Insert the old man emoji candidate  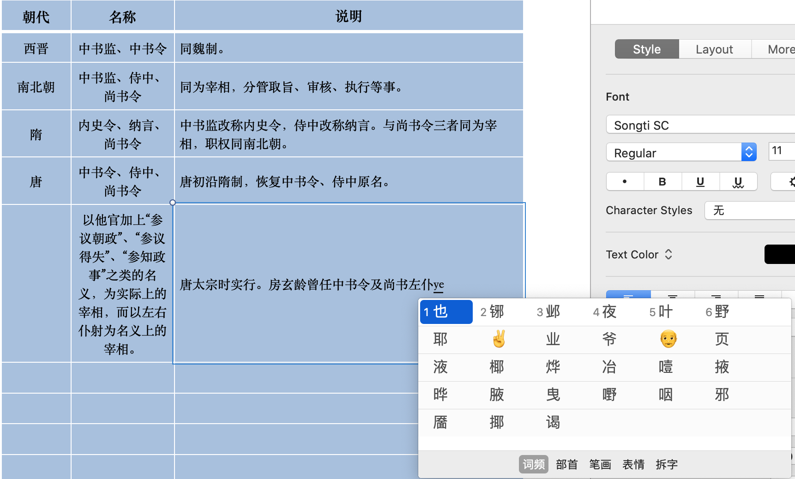pos(668,339)
